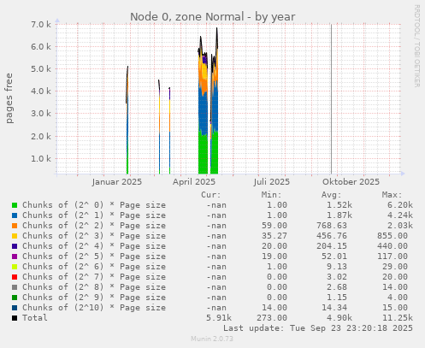Click the min value '35.27'
The width and height of the screenshot is (425, 348).
274,236
